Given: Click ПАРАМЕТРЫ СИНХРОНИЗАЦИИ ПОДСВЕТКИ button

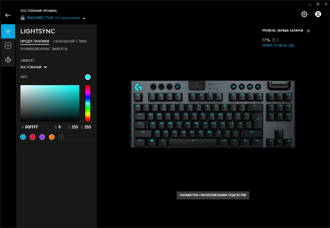Looking at the screenshot, I should pos(213,195).
